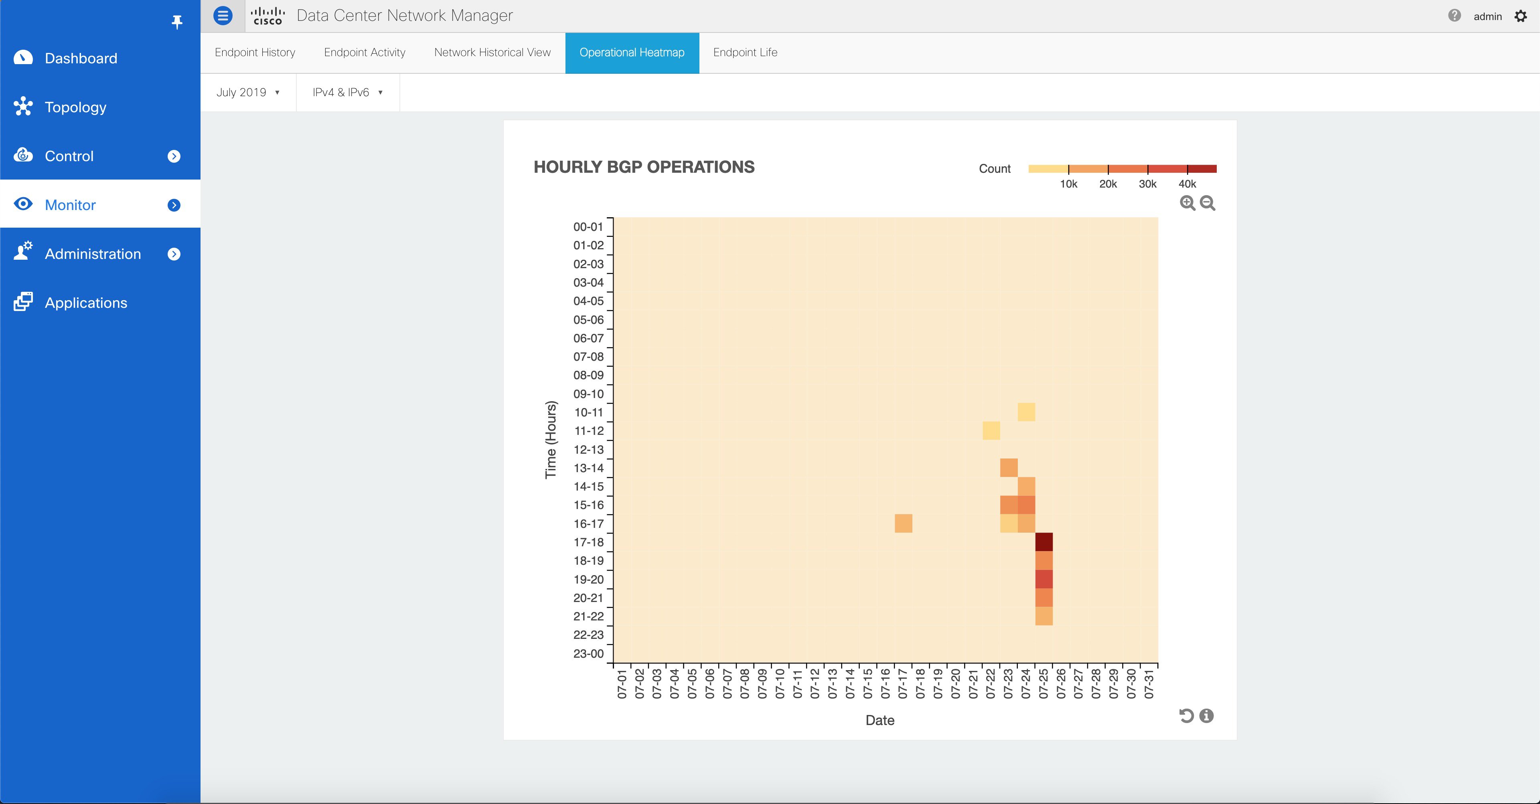
Task: Zoom in on the heatmap
Action: pyautogui.click(x=1187, y=203)
